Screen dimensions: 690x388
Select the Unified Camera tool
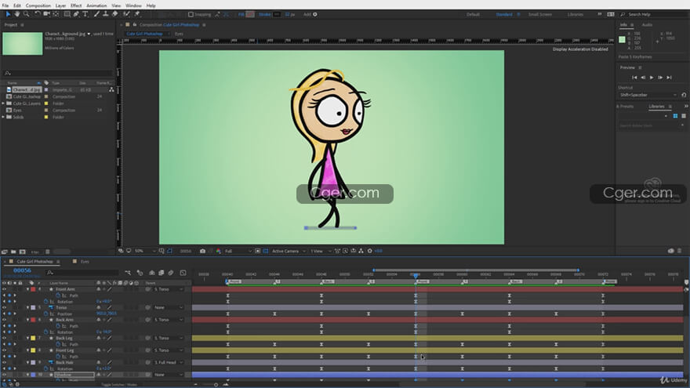[x=46, y=15]
